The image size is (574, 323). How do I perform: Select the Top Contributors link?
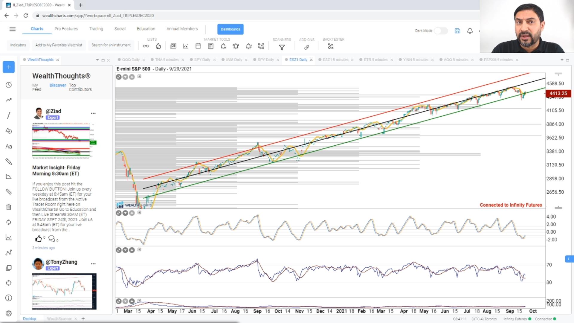80,87
